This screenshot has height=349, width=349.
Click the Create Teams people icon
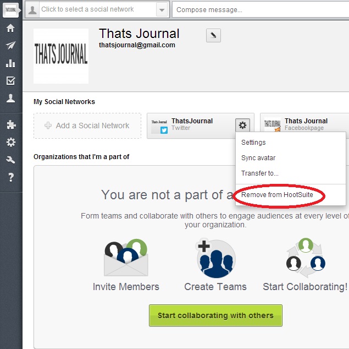pos(215,259)
